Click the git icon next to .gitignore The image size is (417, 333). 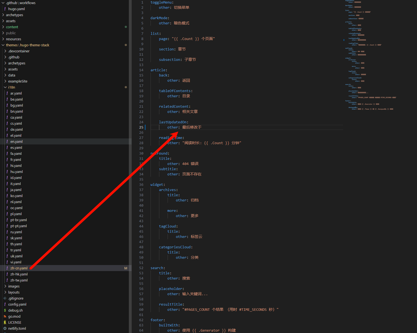[5, 298]
